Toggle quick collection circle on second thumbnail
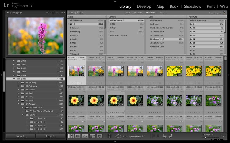The image size is (230, 143). click(102, 68)
